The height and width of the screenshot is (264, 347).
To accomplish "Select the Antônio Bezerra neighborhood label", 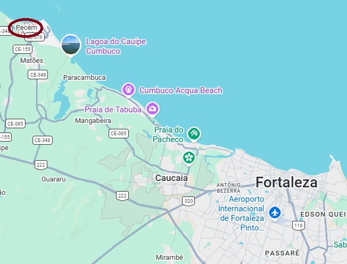I will (x=229, y=188).
